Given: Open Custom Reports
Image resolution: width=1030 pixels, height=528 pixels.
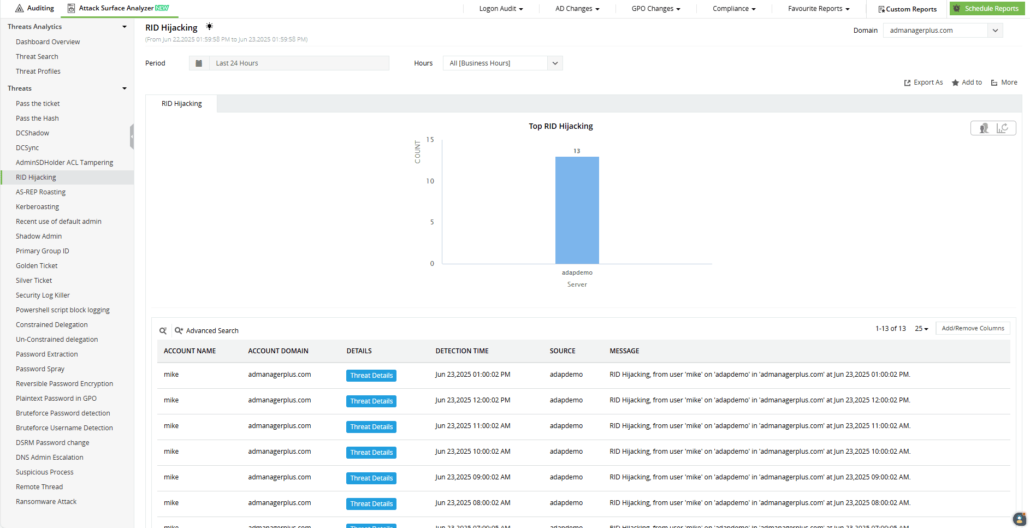Looking at the screenshot, I should click(x=907, y=9).
